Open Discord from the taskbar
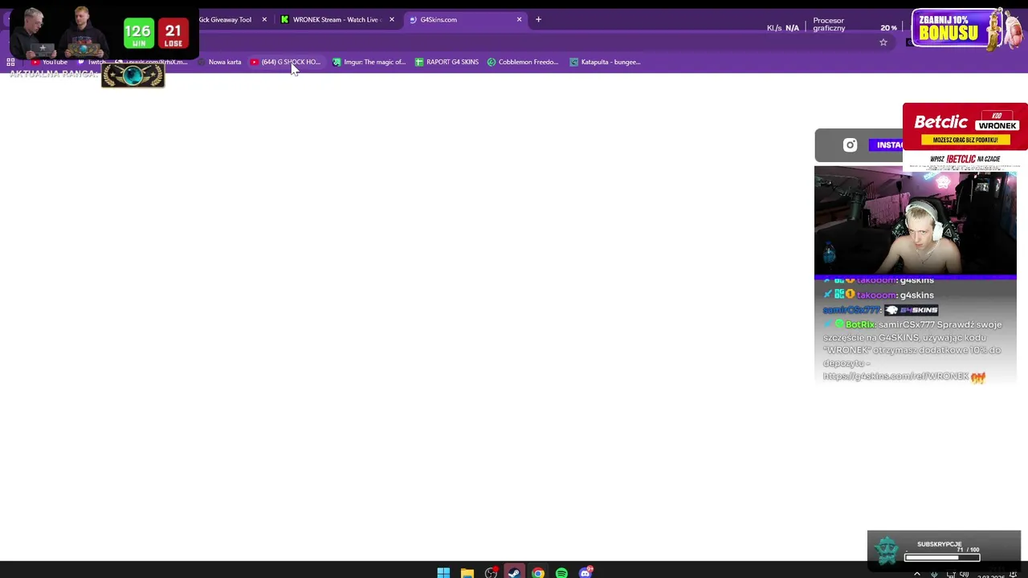The height and width of the screenshot is (578, 1028). pyautogui.click(x=585, y=572)
